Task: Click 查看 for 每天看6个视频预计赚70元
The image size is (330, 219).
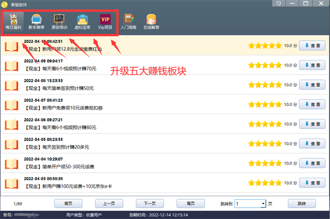Action: click(312, 65)
